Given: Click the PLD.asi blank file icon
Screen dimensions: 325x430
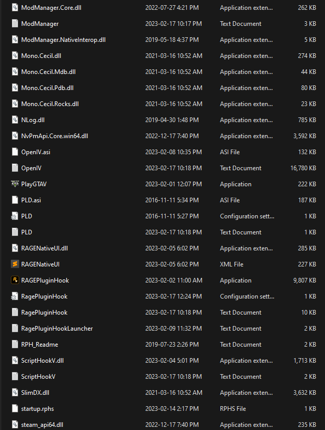Looking at the screenshot, I should (x=15, y=200).
